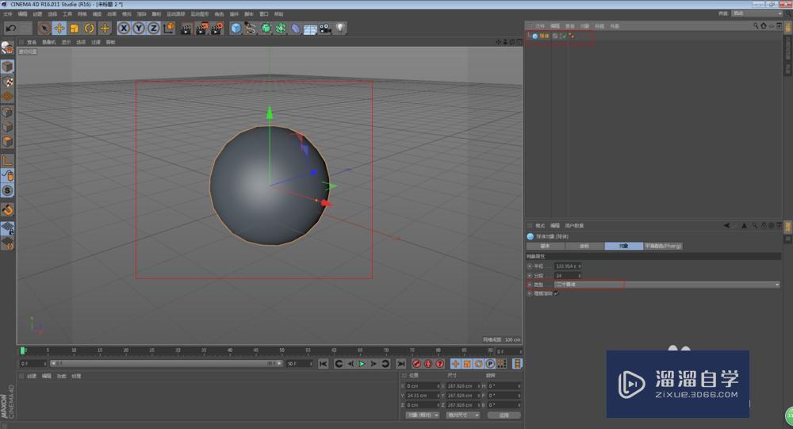This screenshot has width=793, height=429.
Task: Toggle Snap magnet icon in left toolbar
Action: coord(7,209)
